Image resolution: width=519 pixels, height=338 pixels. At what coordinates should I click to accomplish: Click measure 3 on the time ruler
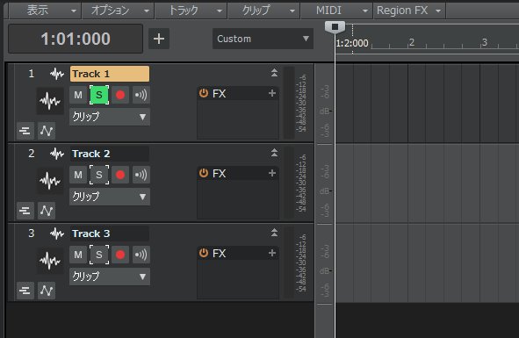tap(484, 42)
